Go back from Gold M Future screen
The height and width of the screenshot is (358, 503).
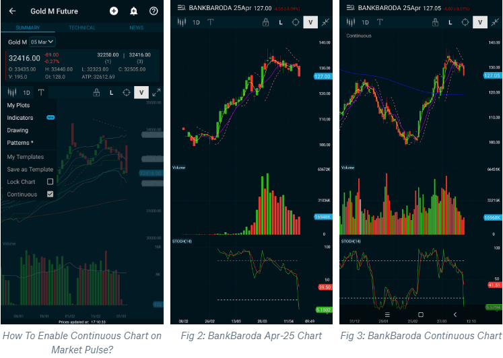coord(13,11)
